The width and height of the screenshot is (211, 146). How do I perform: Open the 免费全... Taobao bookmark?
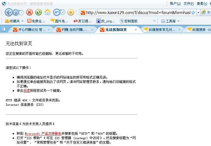coord(36,21)
